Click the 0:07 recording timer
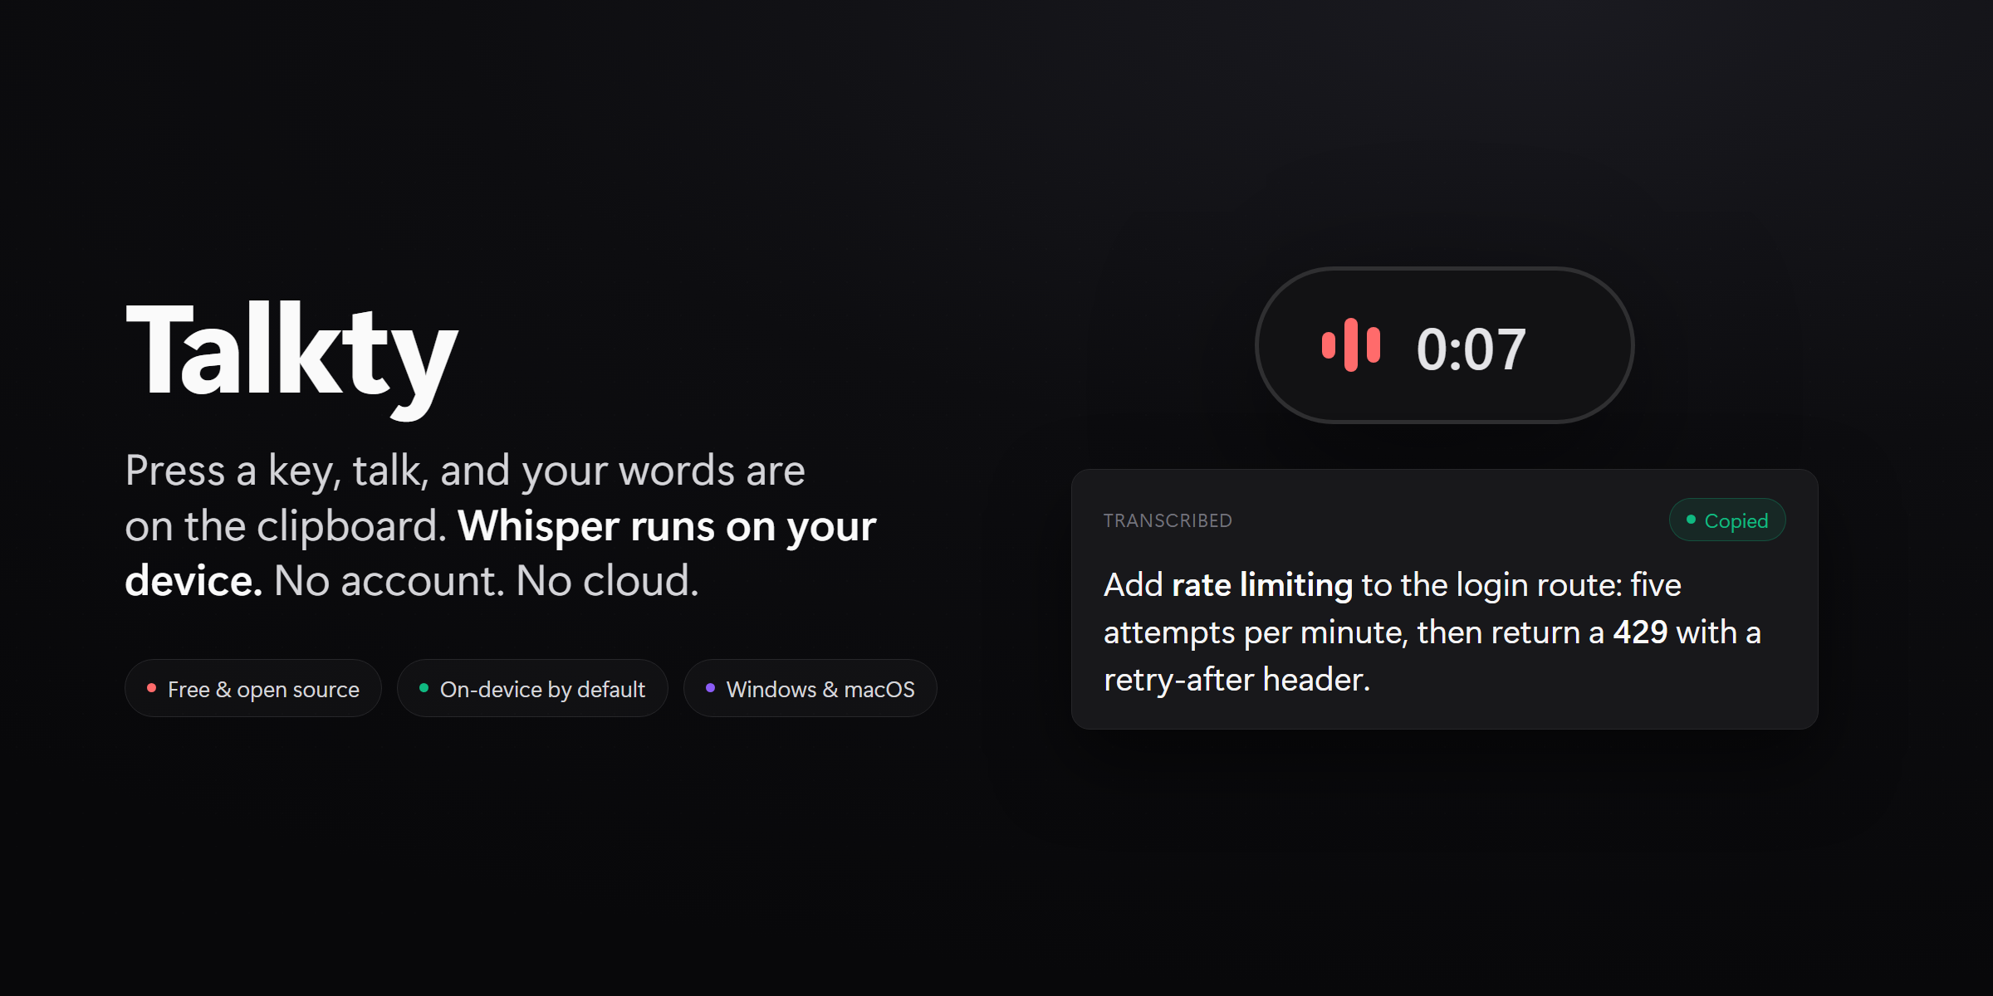The image size is (1993, 996). 1471,349
